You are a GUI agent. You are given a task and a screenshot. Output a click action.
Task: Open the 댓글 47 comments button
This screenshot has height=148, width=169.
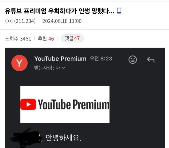(x=72, y=38)
